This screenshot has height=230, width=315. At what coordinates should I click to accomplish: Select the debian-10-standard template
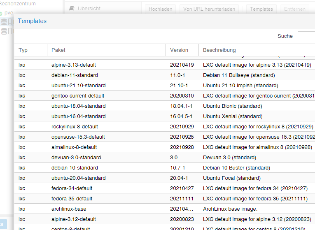pyautogui.click(x=165, y=168)
